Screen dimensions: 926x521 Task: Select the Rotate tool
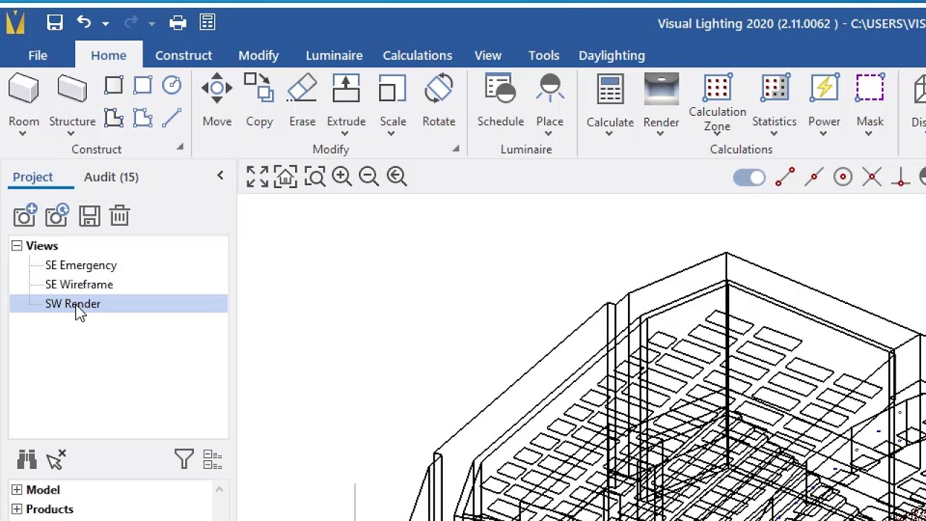[439, 101]
